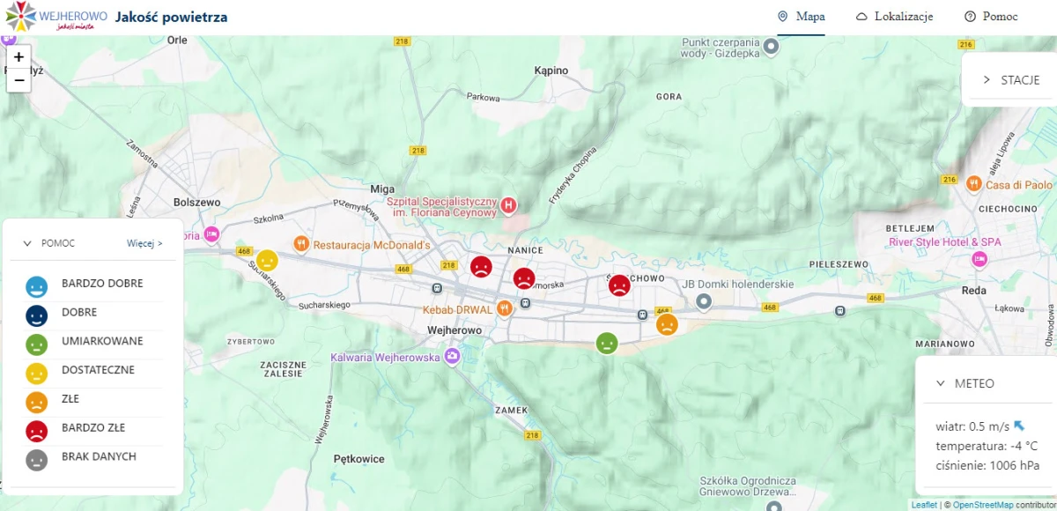The height and width of the screenshot is (511, 1057).
Task: Collapse the METEO panel
Action: pyautogui.click(x=941, y=383)
